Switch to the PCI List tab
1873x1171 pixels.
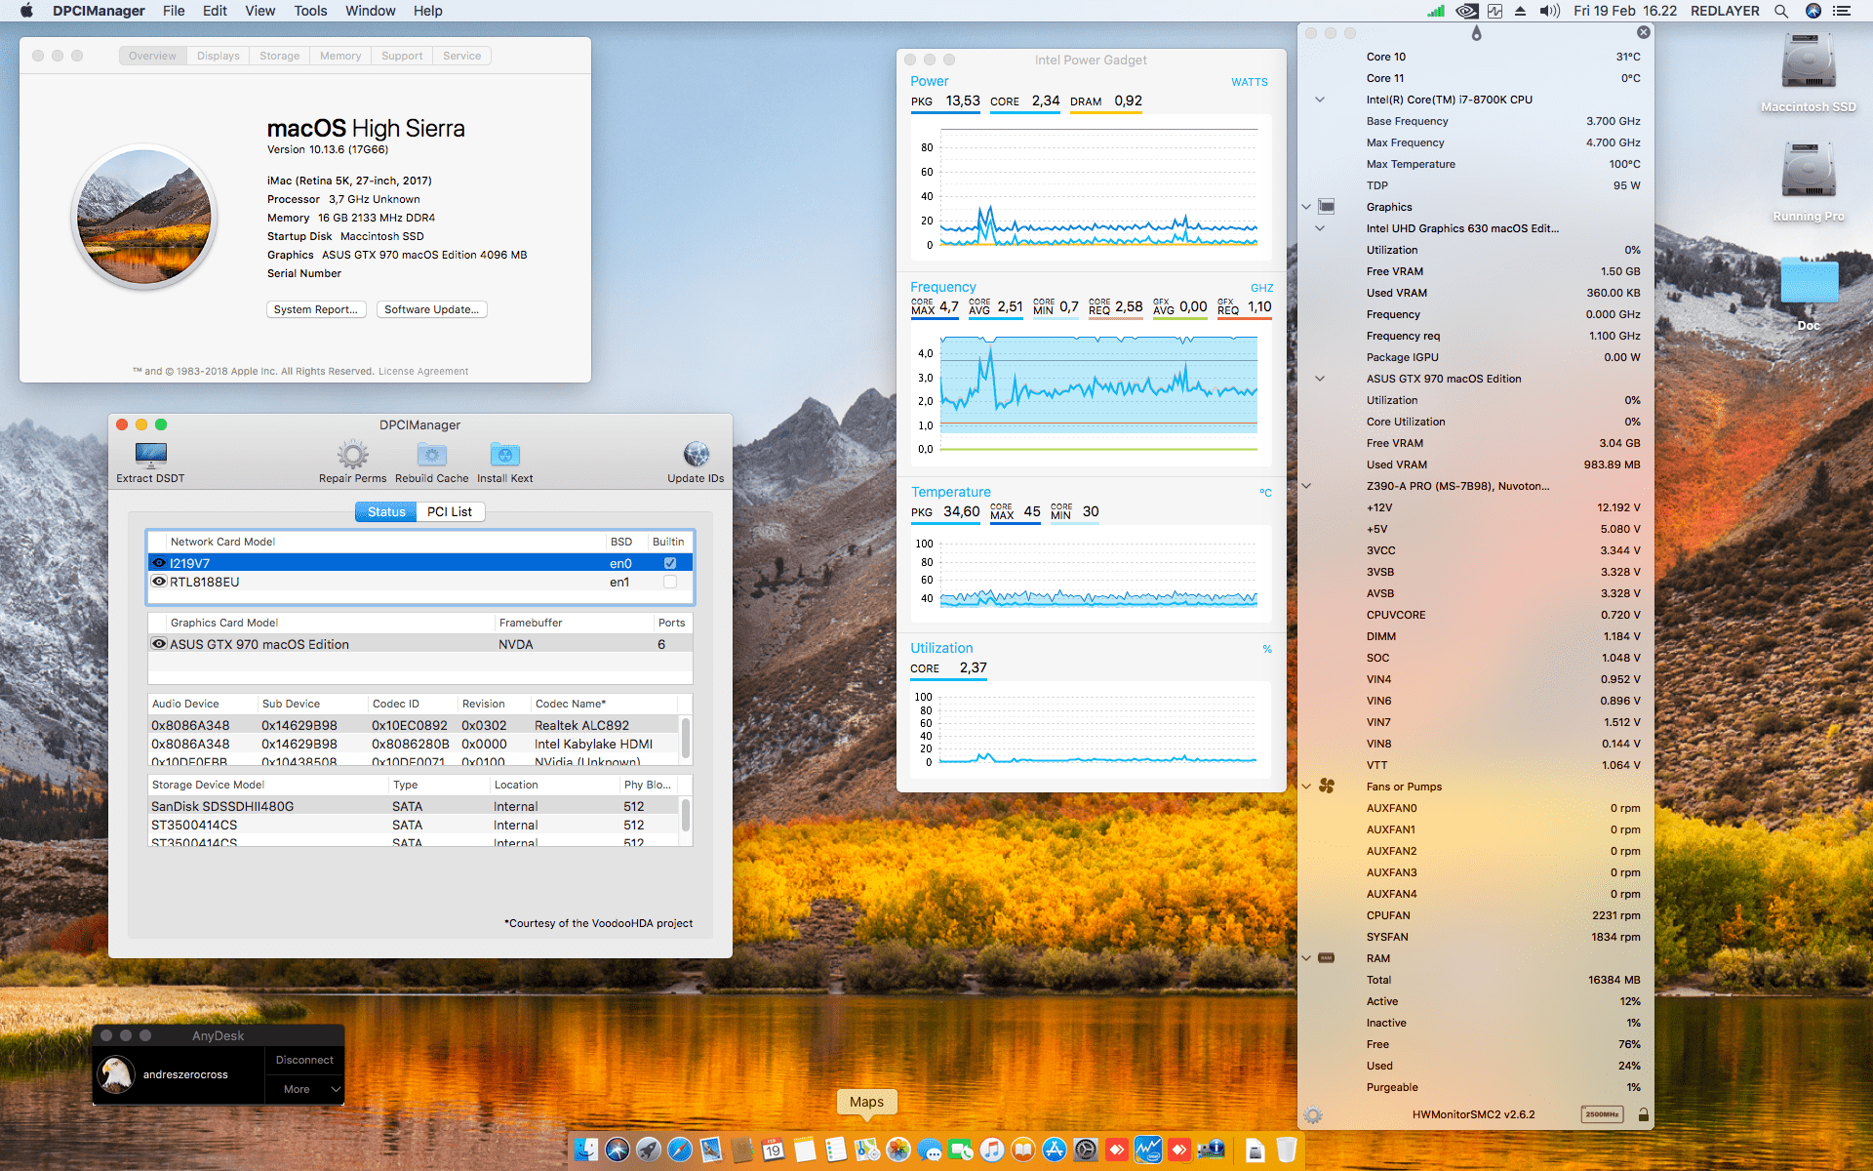click(x=450, y=511)
